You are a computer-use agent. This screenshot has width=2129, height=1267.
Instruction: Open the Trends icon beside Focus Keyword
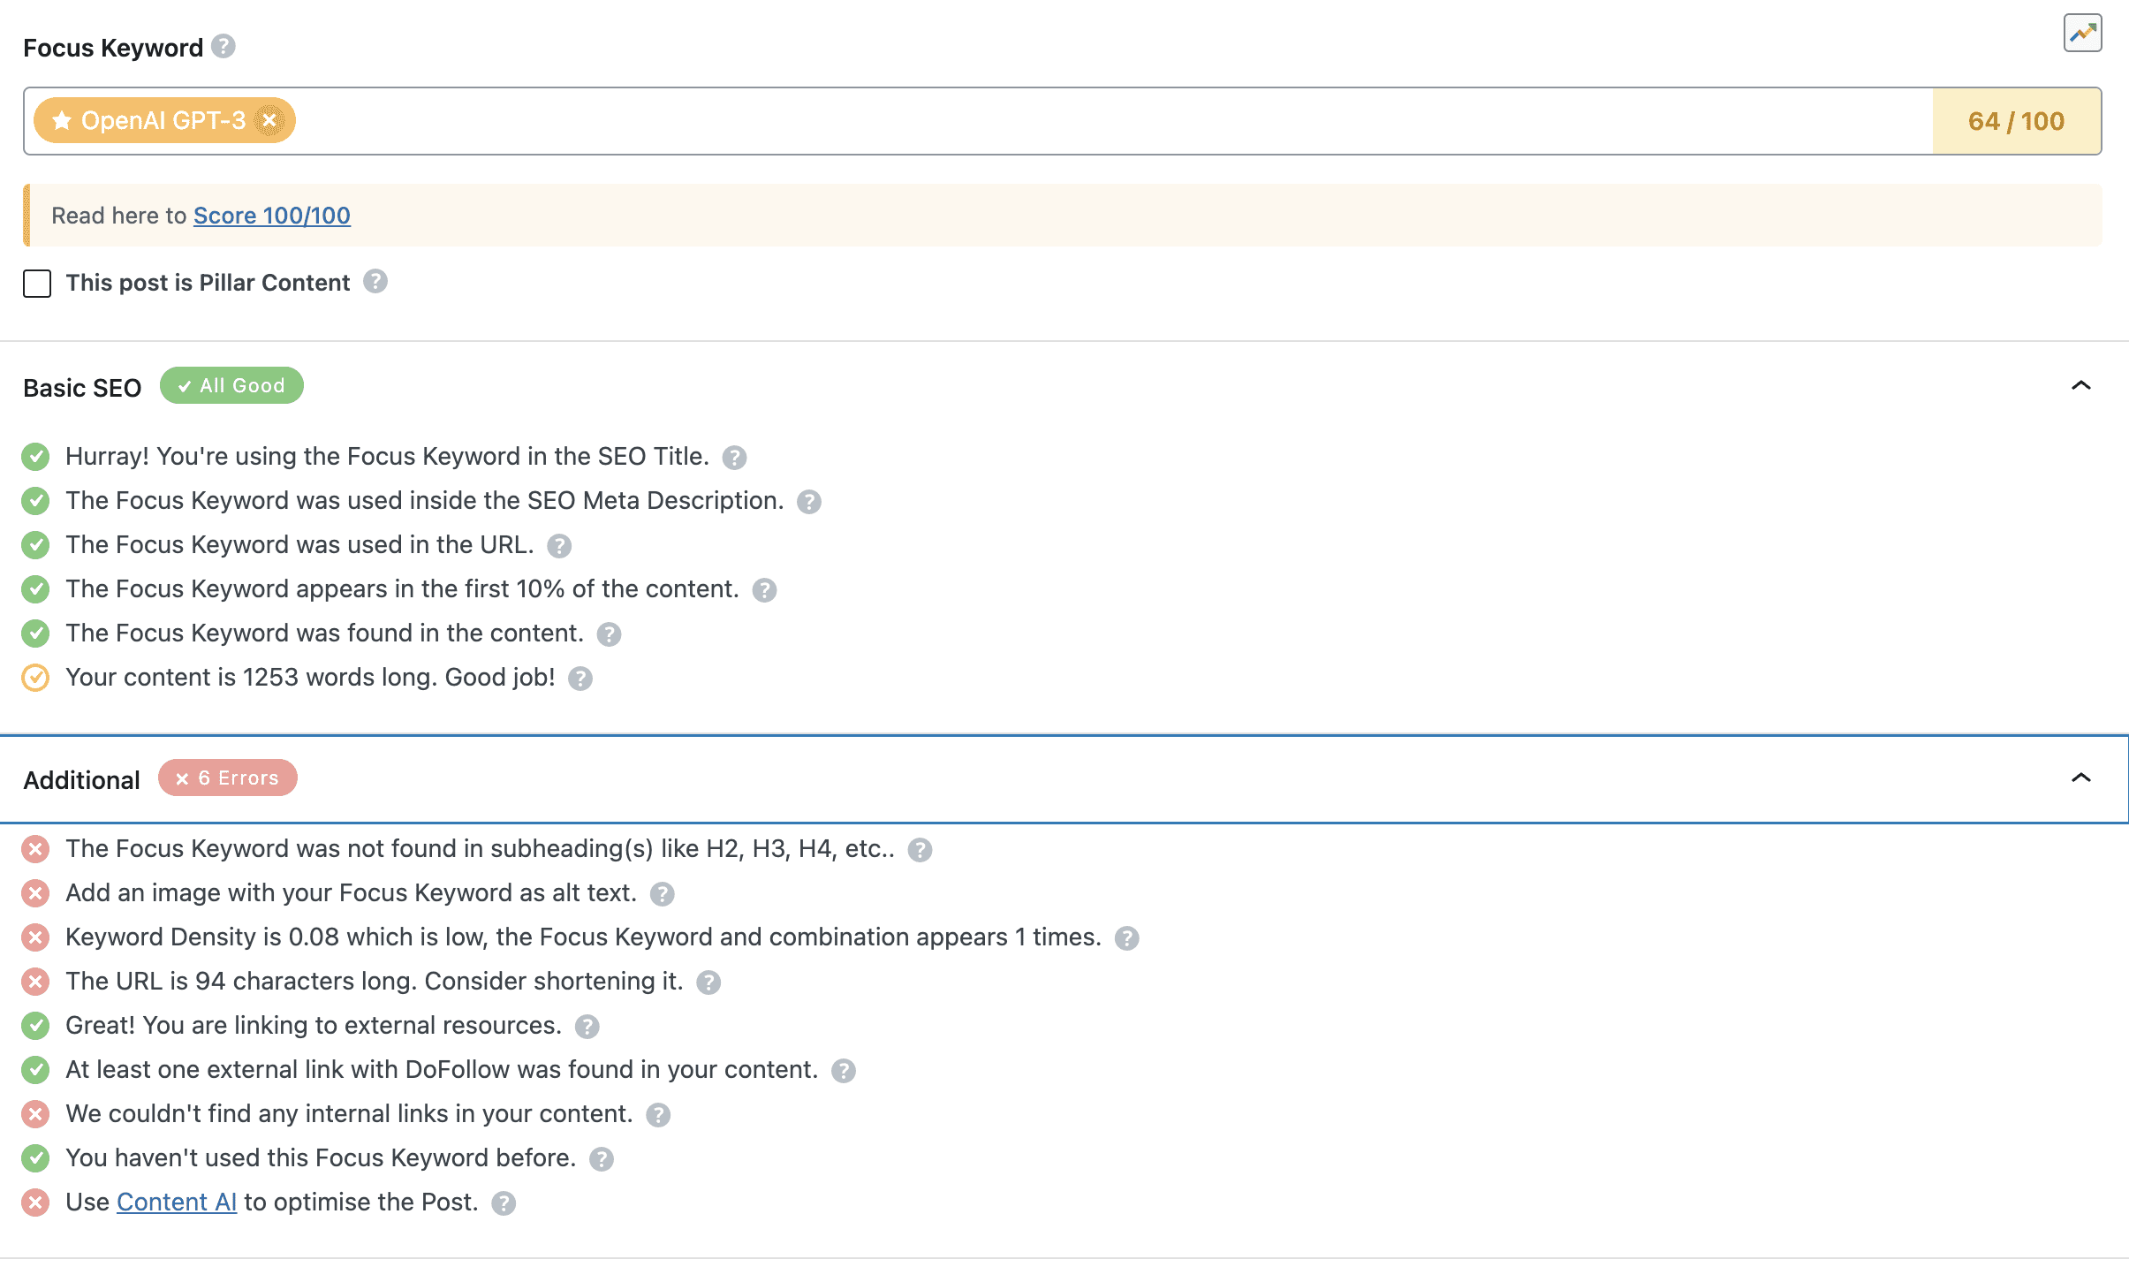point(2082,34)
